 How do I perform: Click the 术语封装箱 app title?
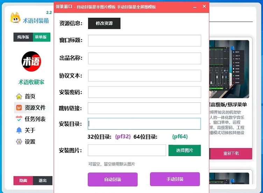click(x=36, y=21)
